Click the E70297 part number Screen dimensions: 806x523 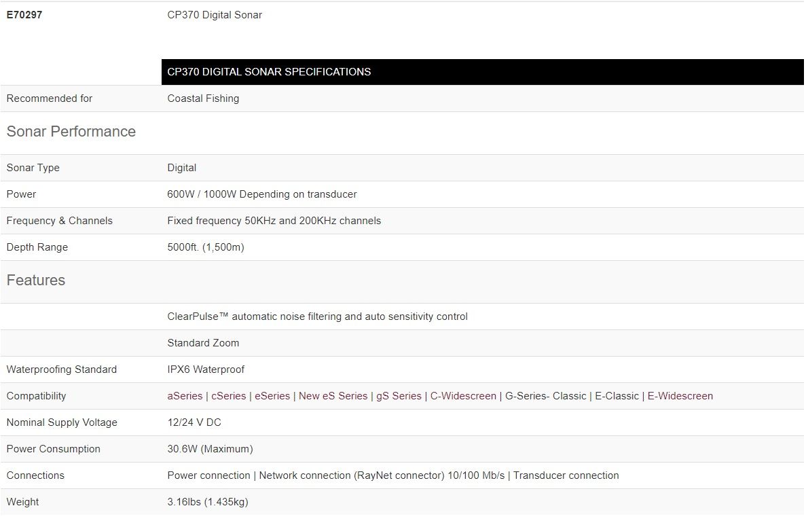(x=24, y=15)
